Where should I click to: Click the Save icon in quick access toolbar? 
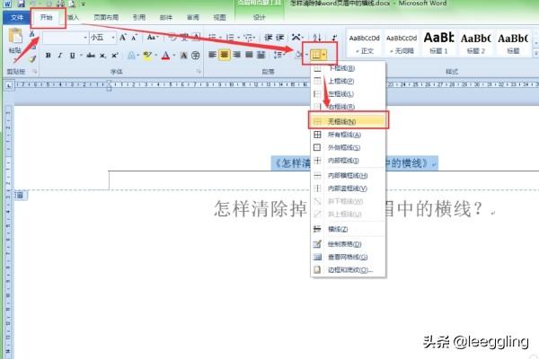21,4
